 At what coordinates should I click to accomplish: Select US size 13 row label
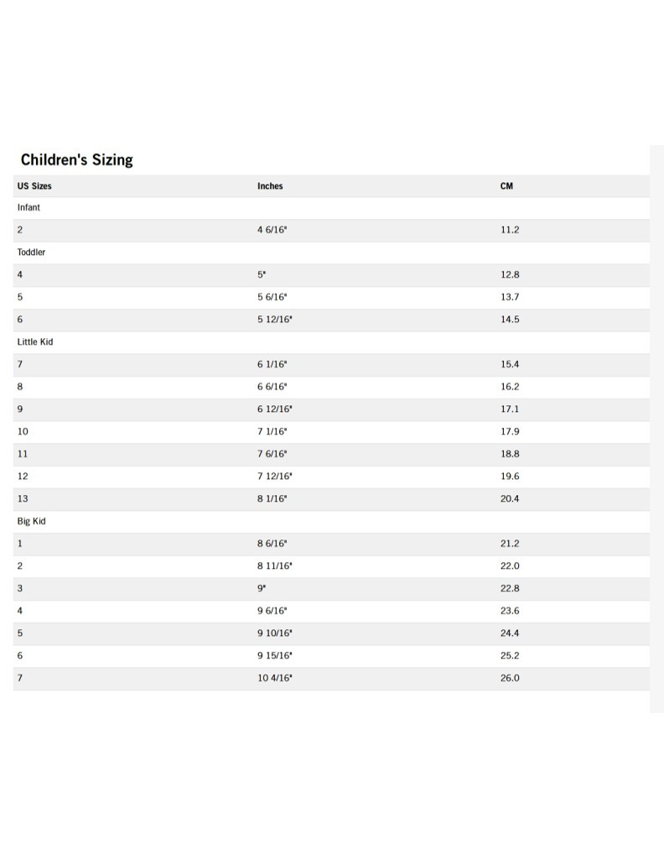click(x=23, y=498)
